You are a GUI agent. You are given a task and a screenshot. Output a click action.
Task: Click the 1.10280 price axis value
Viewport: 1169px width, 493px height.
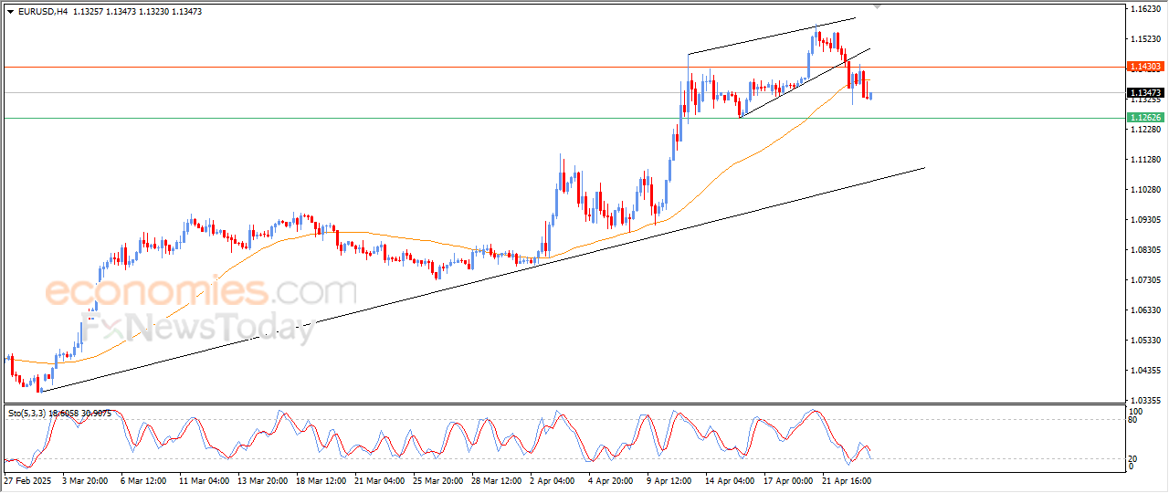pyautogui.click(x=1144, y=190)
